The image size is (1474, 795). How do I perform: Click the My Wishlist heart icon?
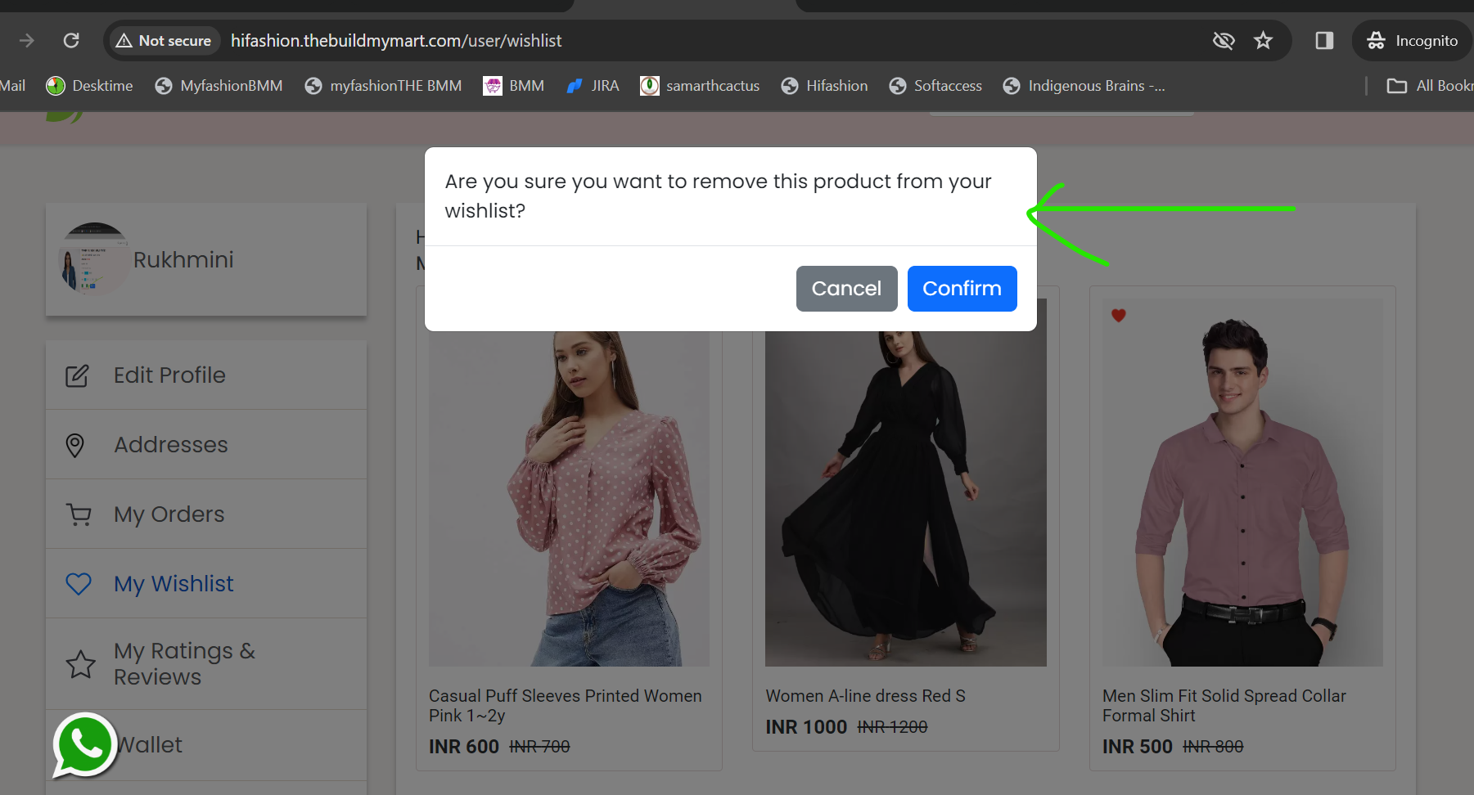tap(79, 584)
